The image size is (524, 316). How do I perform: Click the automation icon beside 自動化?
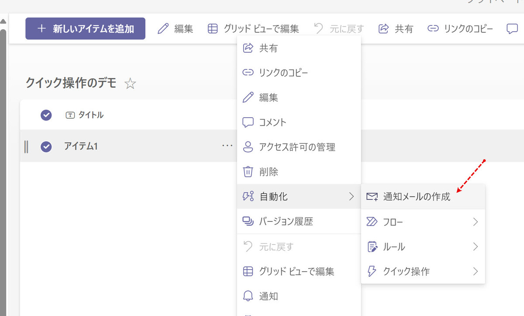248,197
